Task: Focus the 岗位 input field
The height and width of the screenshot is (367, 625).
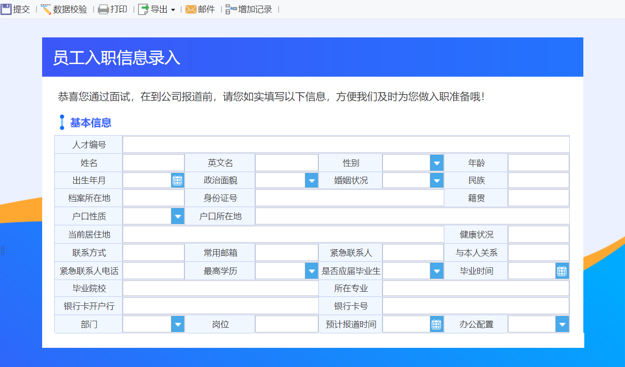Action: pos(287,324)
